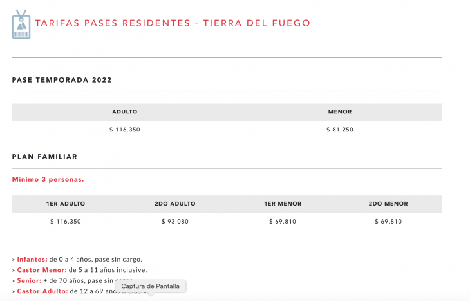This screenshot has width=470, height=301.
Task: Select the 2do Adulto column header
Action: click(x=175, y=204)
